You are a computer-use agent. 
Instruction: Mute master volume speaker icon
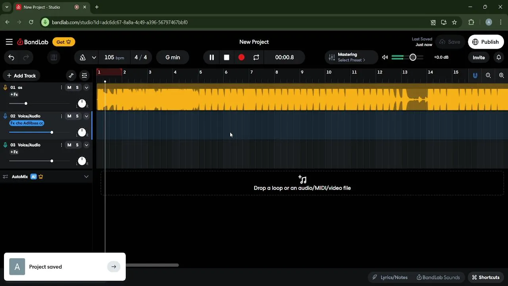pos(385,58)
